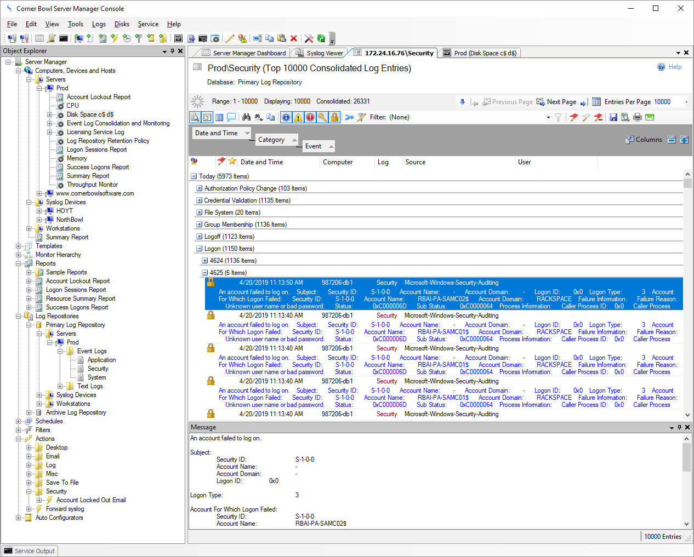Toggle the Audit Failure padlock filter
This screenshot has height=557, width=694.
[x=334, y=117]
